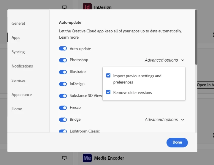The height and width of the screenshot is (165, 214).
Task: Disable the Fresco auto-update switch
Action: pyautogui.click(x=63, y=108)
